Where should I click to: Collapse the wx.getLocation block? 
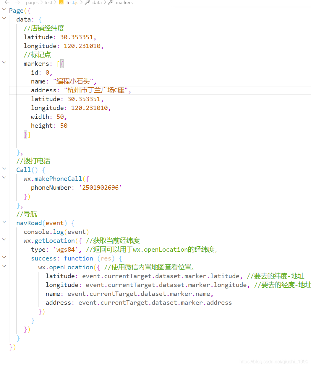[x=4, y=240]
